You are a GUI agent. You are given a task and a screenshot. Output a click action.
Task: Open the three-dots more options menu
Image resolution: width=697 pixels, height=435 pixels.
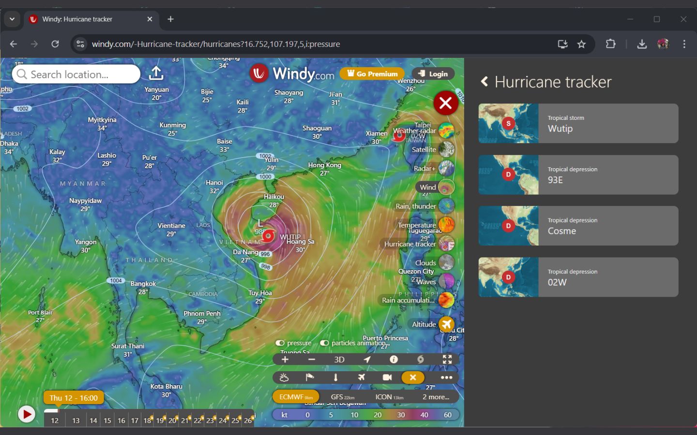coord(446,377)
